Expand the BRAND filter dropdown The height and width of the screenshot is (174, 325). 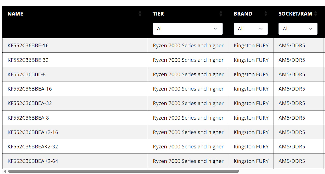coord(251,29)
